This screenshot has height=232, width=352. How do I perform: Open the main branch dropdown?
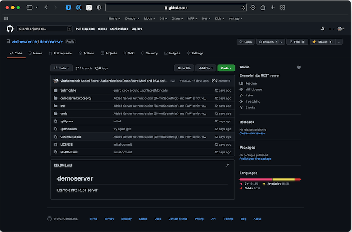[x=61, y=68]
